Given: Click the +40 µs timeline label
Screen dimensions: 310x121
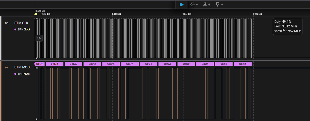Looking at the screenshot, I should [116, 14].
